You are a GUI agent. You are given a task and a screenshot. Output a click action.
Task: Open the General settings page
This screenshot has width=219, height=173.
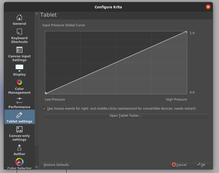click(x=19, y=20)
